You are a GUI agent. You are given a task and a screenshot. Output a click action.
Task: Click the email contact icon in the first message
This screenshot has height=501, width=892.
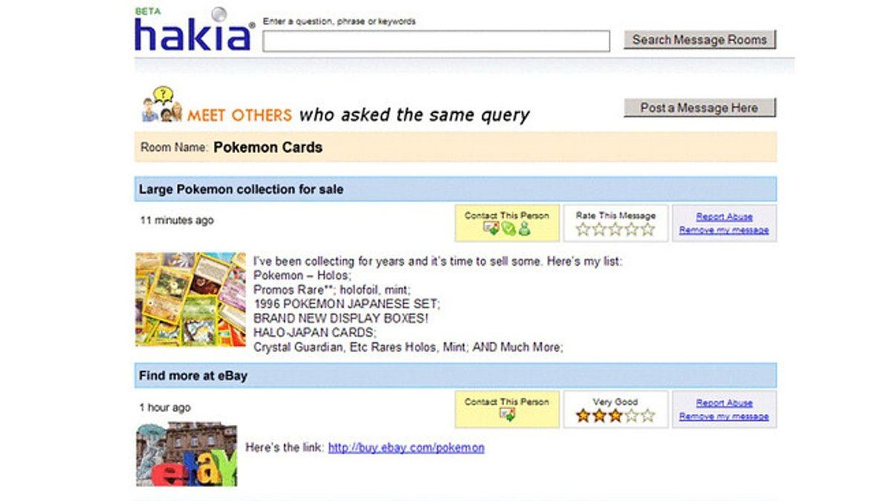pyautogui.click(x=491, y=229)
